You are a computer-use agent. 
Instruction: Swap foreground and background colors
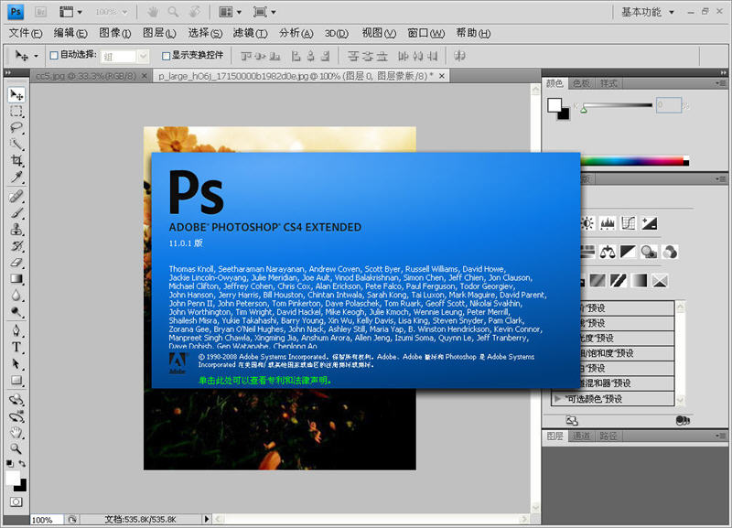(22, 464)
